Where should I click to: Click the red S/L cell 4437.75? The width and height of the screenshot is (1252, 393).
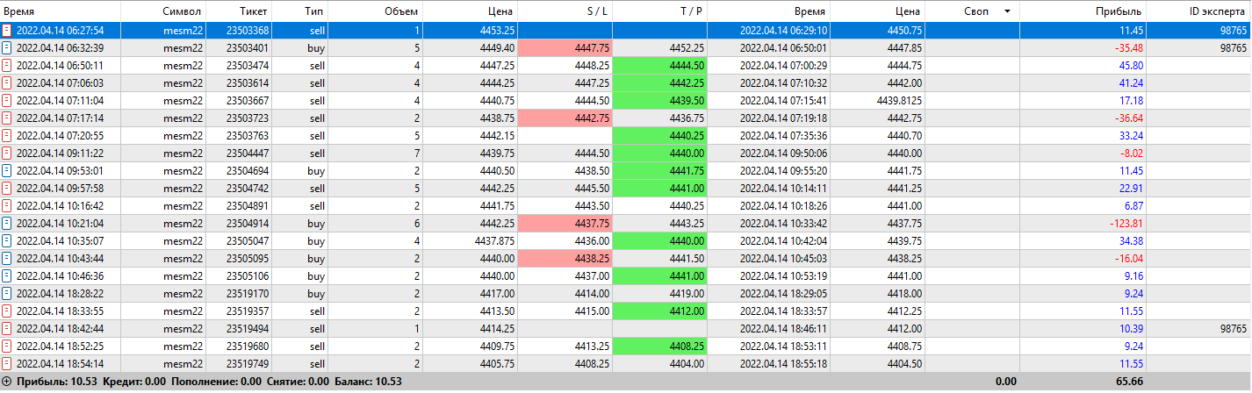point(565,223)
